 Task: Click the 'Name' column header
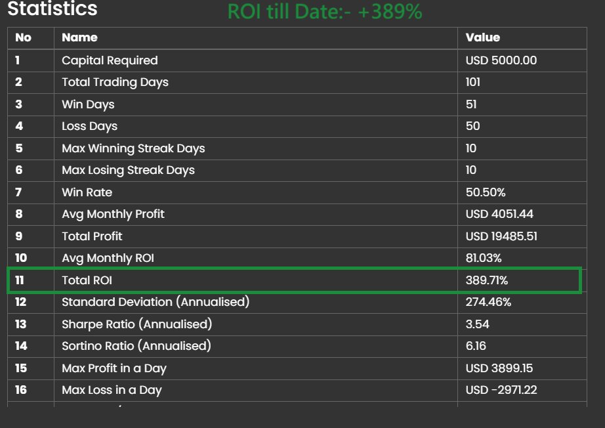click(x=79, y=37)
